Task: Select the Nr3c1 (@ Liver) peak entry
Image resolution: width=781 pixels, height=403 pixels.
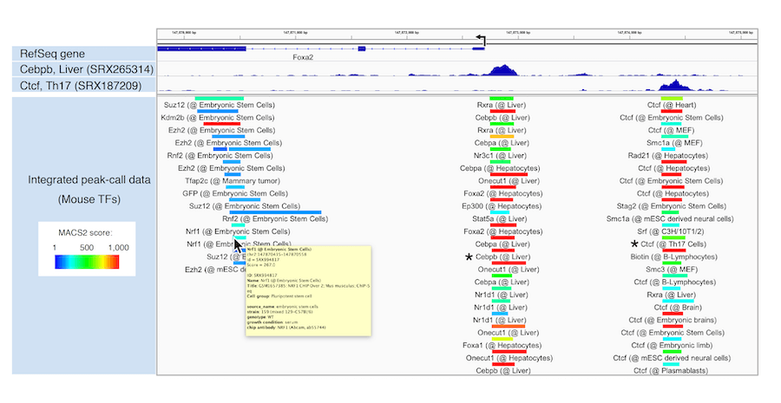Action: point(509,155)
